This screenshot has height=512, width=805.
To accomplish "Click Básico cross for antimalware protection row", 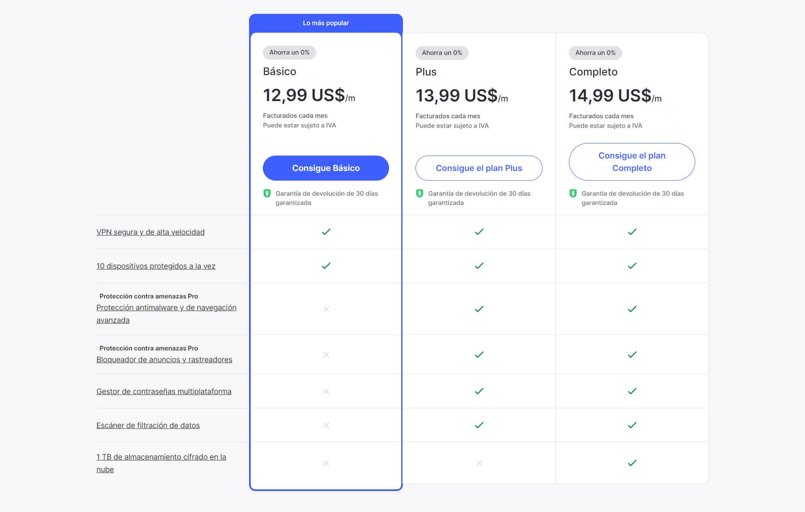I will coord(326,309).
